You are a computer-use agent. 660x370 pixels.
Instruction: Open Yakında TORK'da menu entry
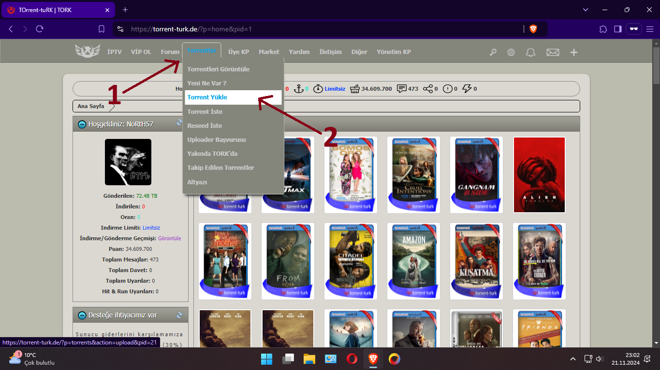(x=212, y=153)
